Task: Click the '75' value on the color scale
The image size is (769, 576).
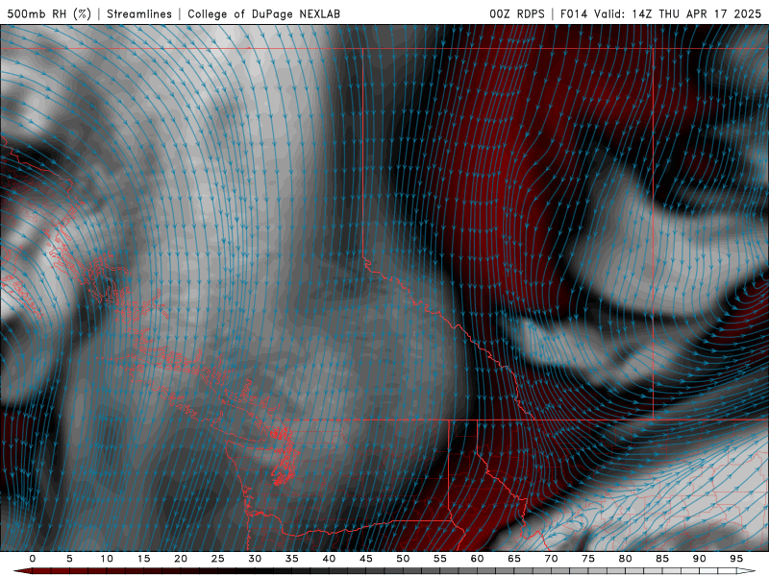Action: pos(588,559)
